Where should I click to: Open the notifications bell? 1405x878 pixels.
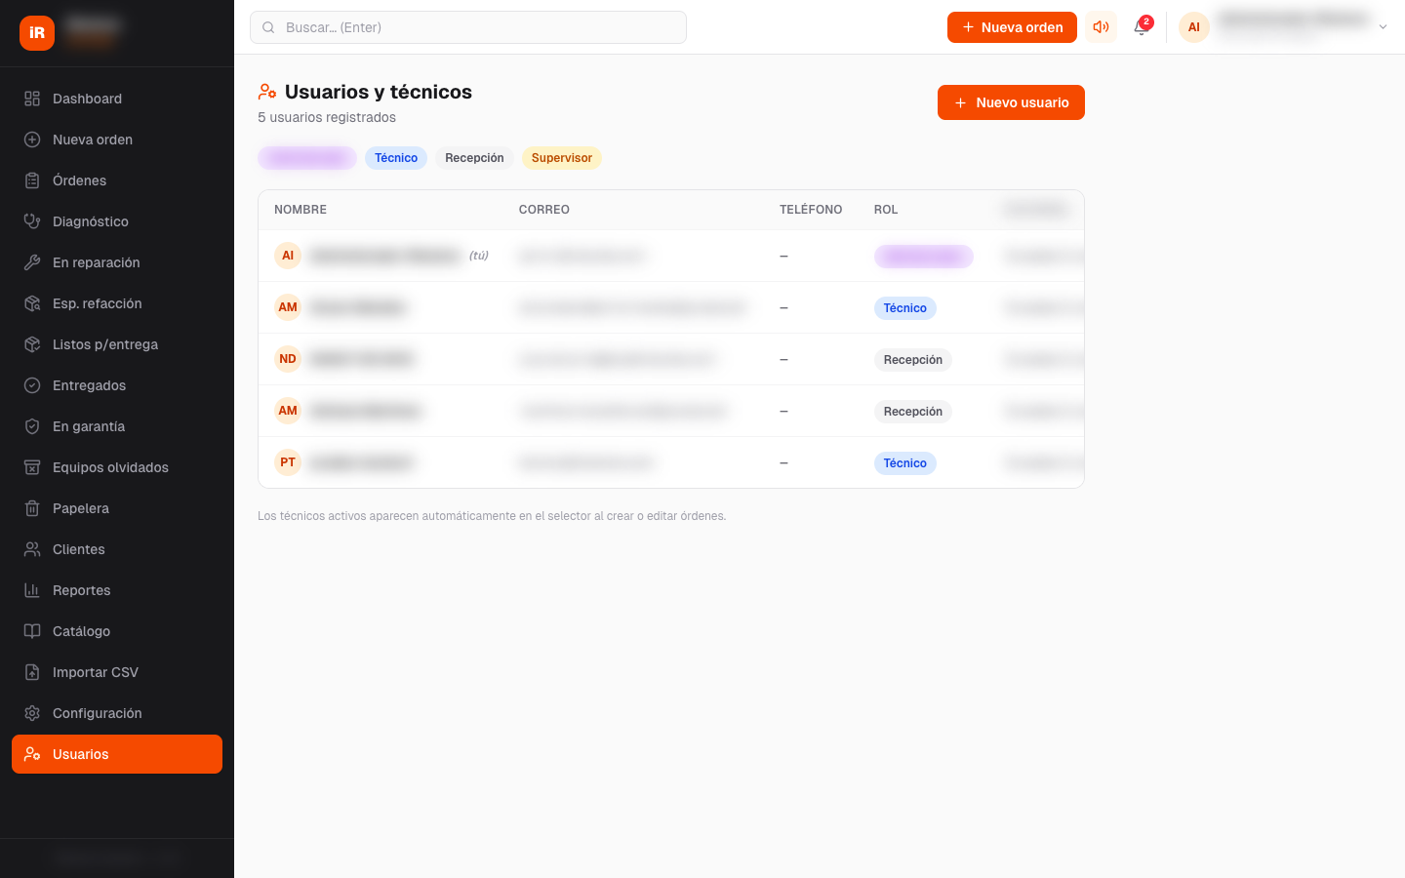(x=1141, y=27)
